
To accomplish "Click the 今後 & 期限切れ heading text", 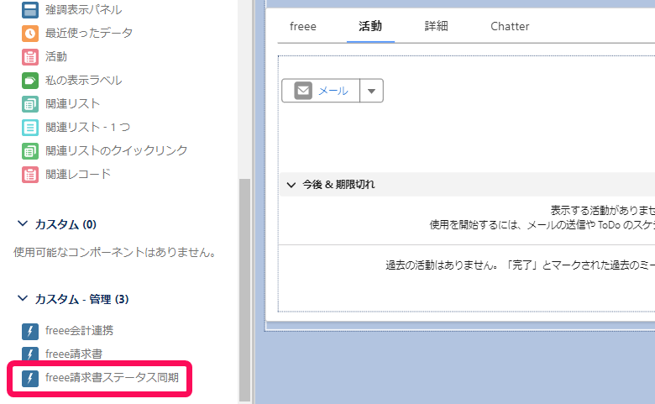I will [338, 184].
